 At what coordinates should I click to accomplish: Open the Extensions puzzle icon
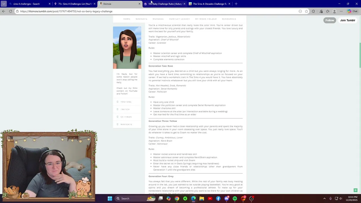(313, 11)
